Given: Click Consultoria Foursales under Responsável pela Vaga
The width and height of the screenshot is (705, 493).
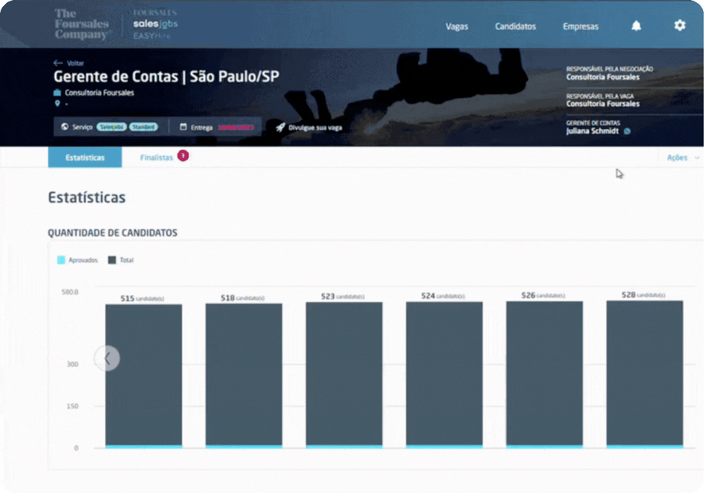Looking at the screenshot, I should [603, 104].
